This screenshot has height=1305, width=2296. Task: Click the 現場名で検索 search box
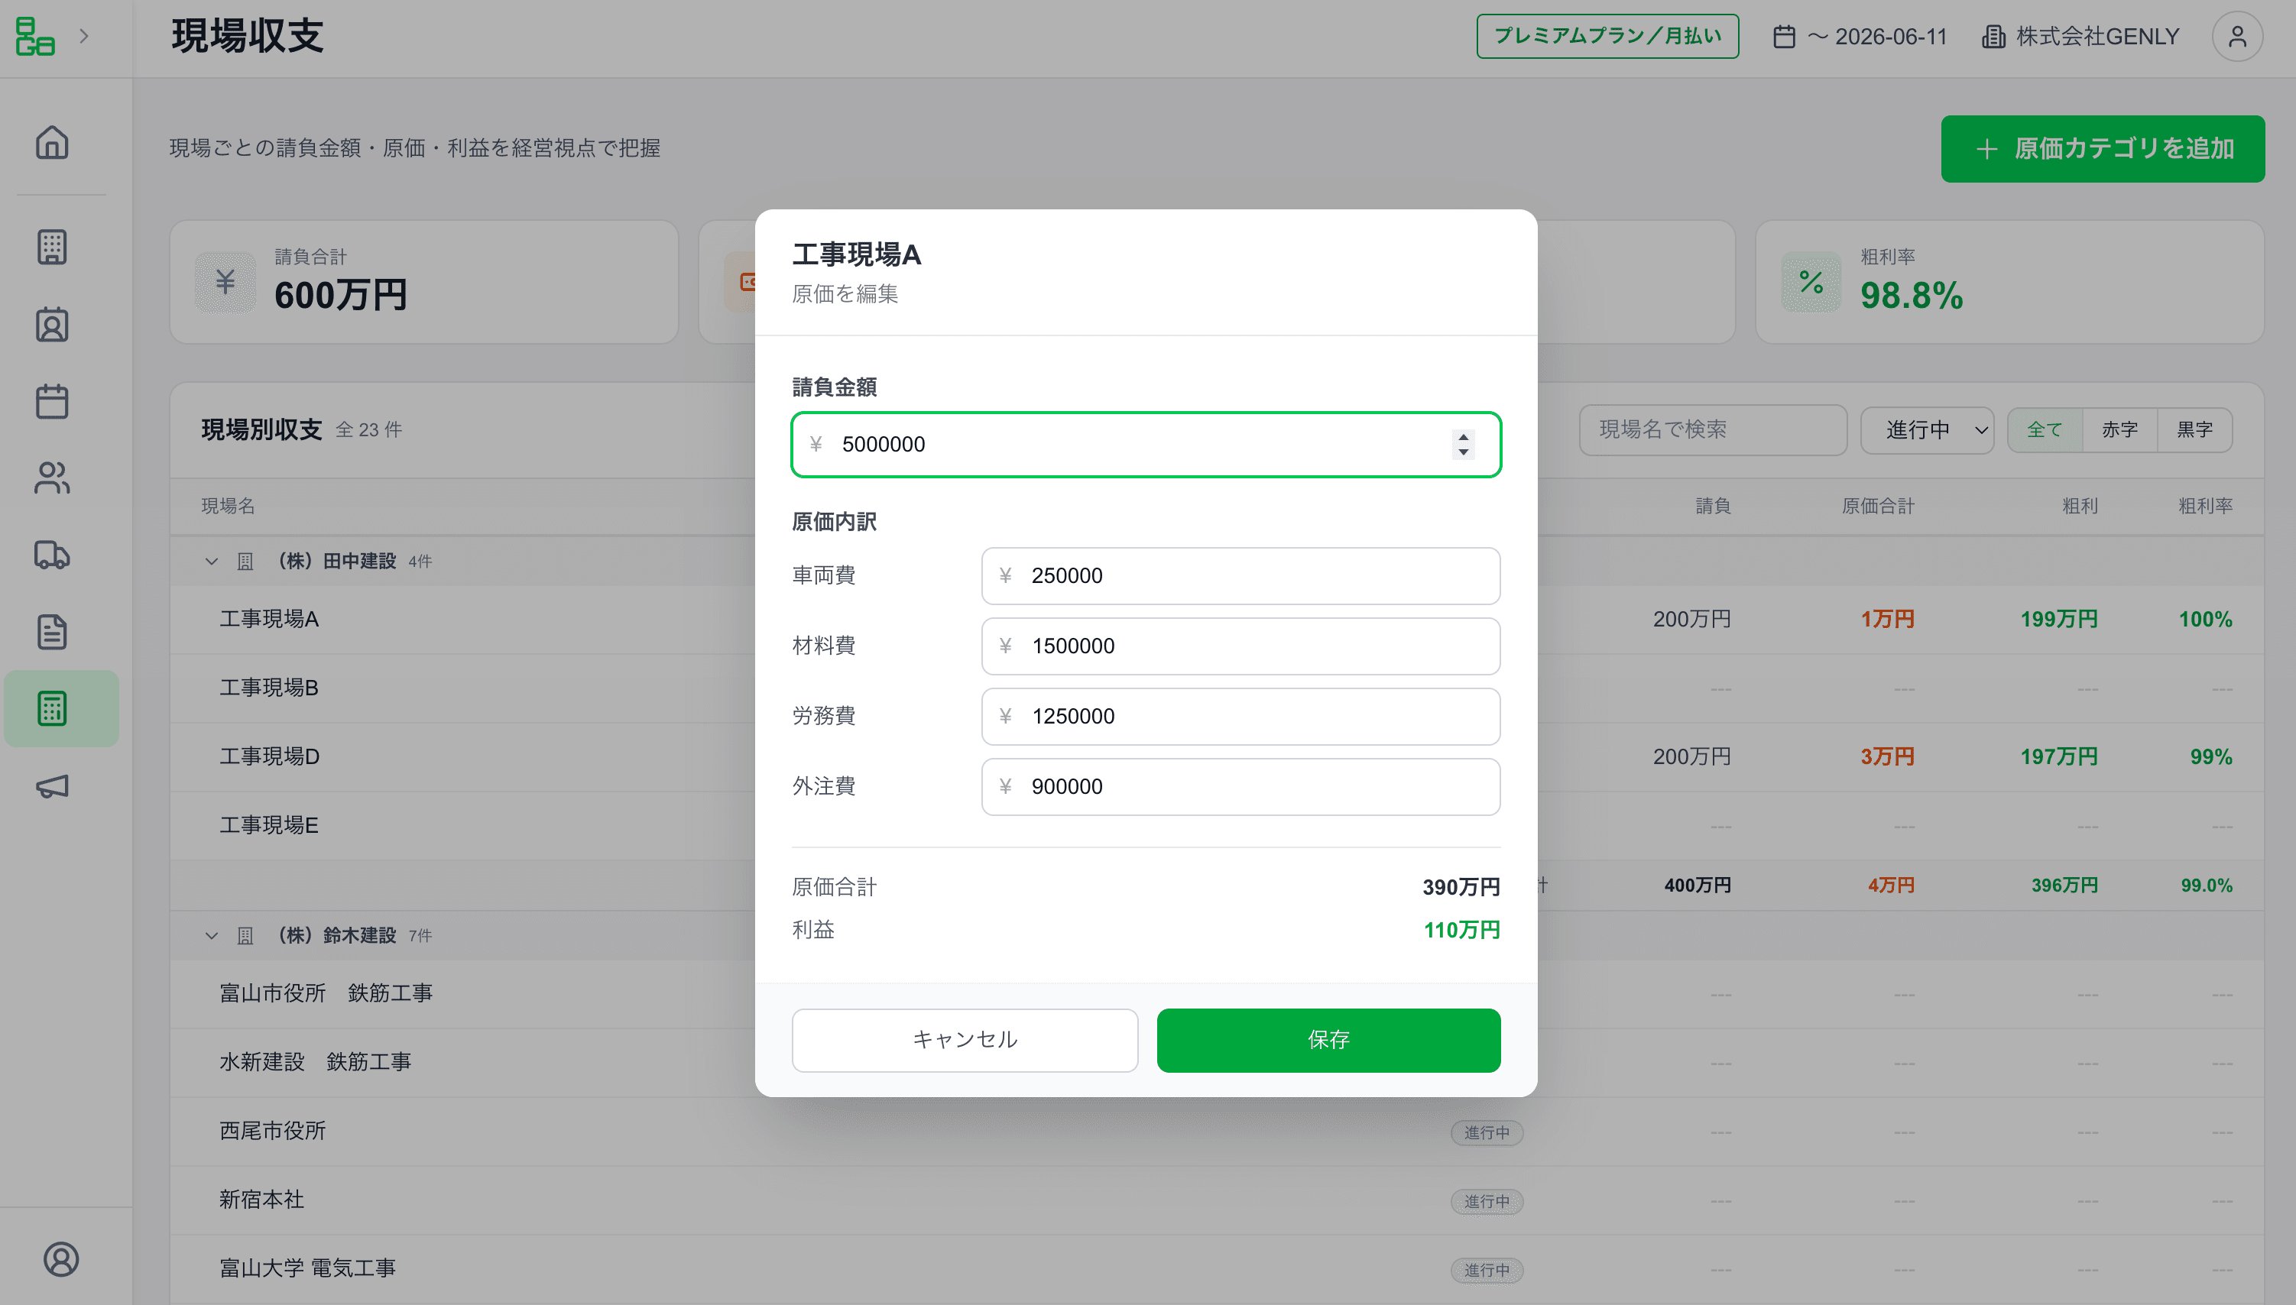click(x=1712, y=430)
